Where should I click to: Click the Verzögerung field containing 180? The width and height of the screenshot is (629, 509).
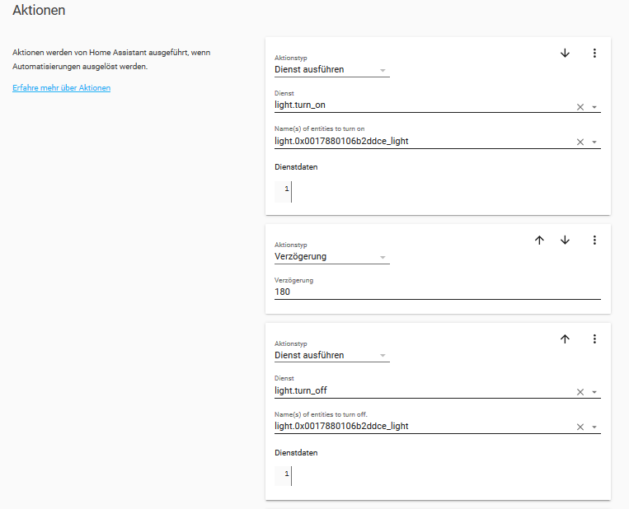437,292
